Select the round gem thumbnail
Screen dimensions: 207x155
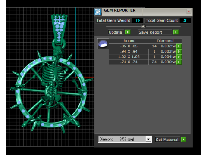click(103, 43)
